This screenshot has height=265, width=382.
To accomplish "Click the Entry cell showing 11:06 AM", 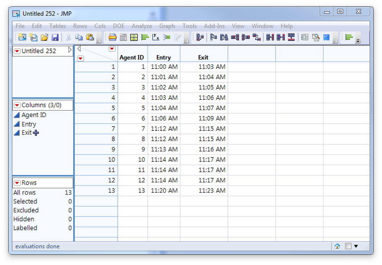I will click(164, 119).
